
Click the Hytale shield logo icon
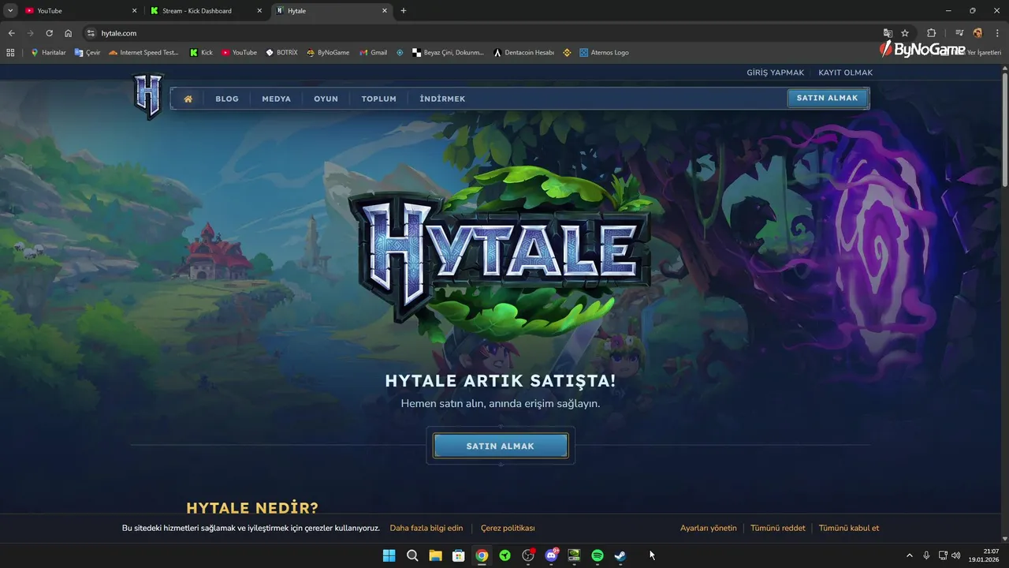click(148, 95)
